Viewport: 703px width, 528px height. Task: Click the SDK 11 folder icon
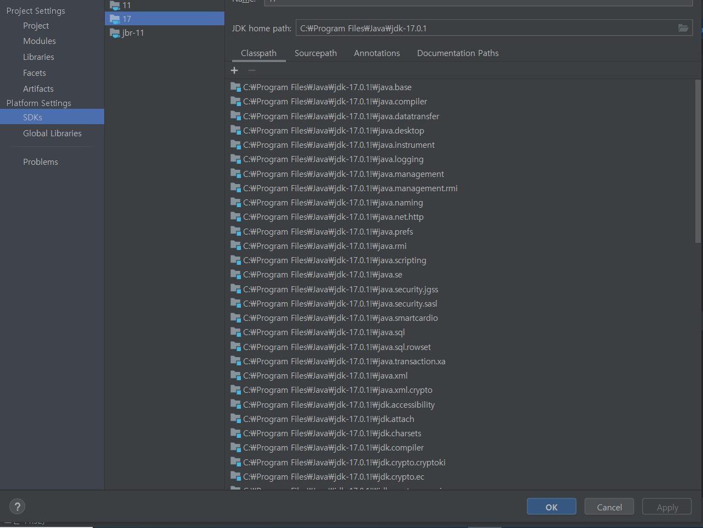pos(115,5)
